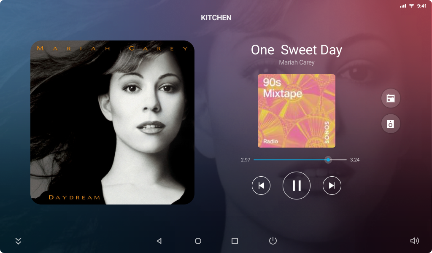The width and height of the screenshot is (432, 253).
Task: Open recent apps square icon
Action: tap(235, 241)
